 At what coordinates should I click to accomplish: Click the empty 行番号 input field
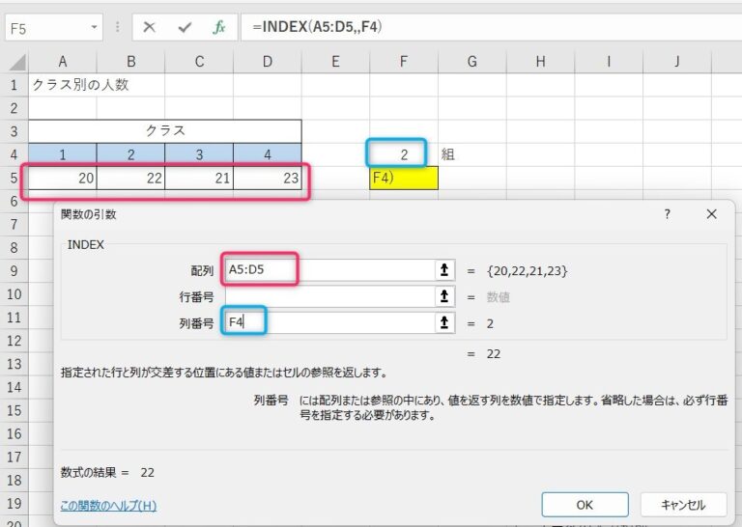329,296
